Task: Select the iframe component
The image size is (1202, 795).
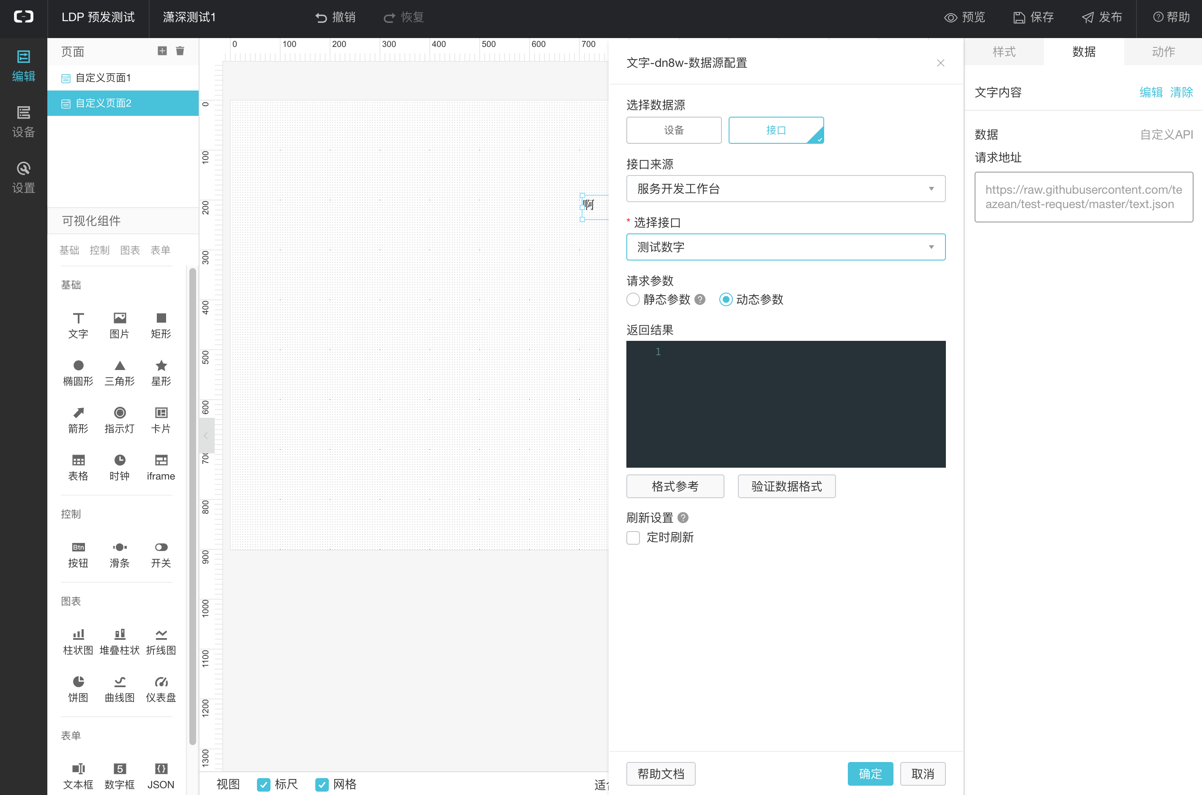Action: click(161, 467)
